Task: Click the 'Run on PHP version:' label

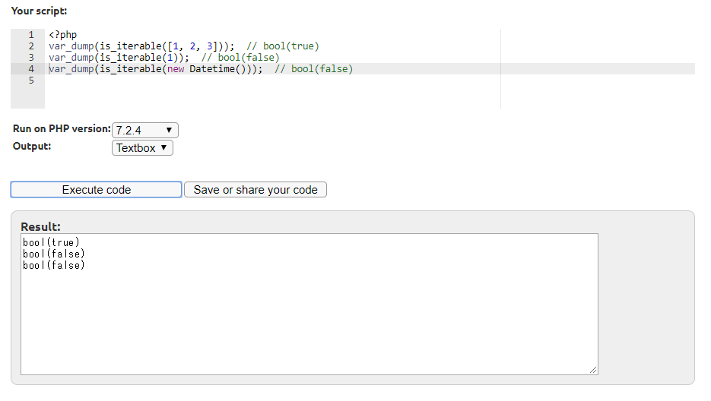Action: 62,129
